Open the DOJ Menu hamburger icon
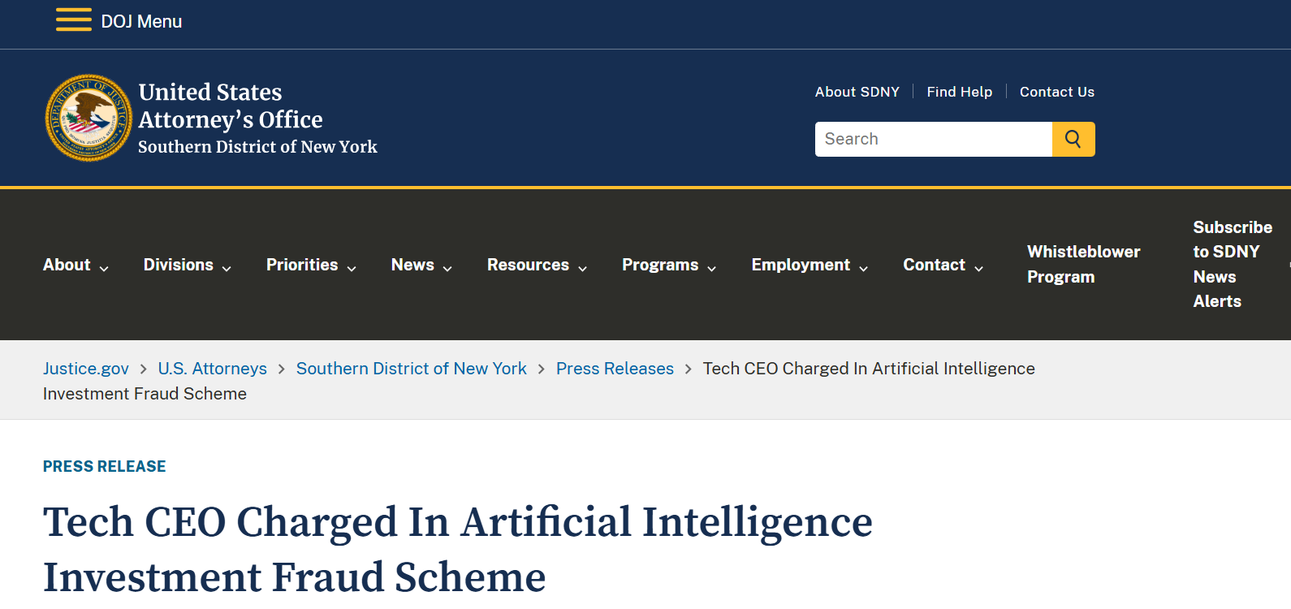The width and height of the screenshot is (1291, 609). 73,20
